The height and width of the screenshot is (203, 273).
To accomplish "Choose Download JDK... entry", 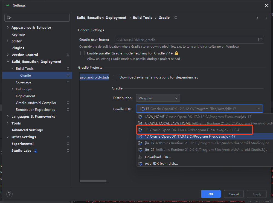I will [204, 157].
